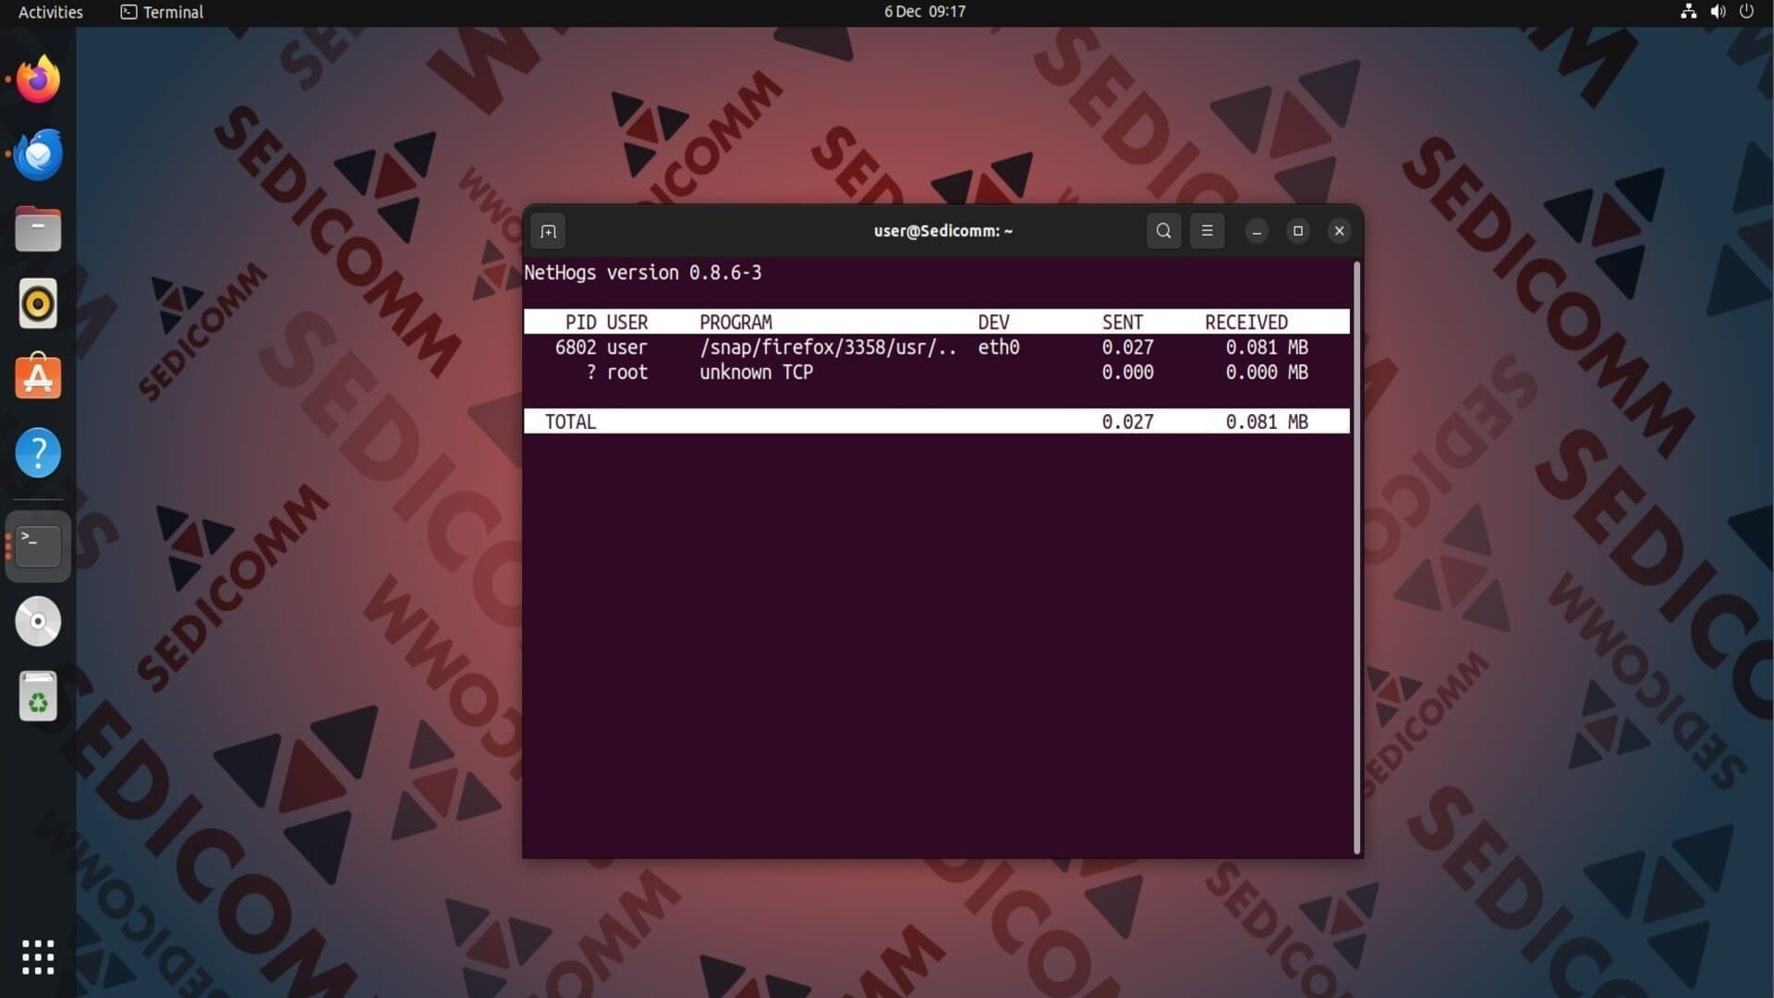
Task: Click the /snap/firefox/3358/usr/.. program entry
Action: [828, 347]
